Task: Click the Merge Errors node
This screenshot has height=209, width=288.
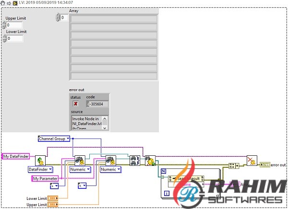Action: pos(234,166)
